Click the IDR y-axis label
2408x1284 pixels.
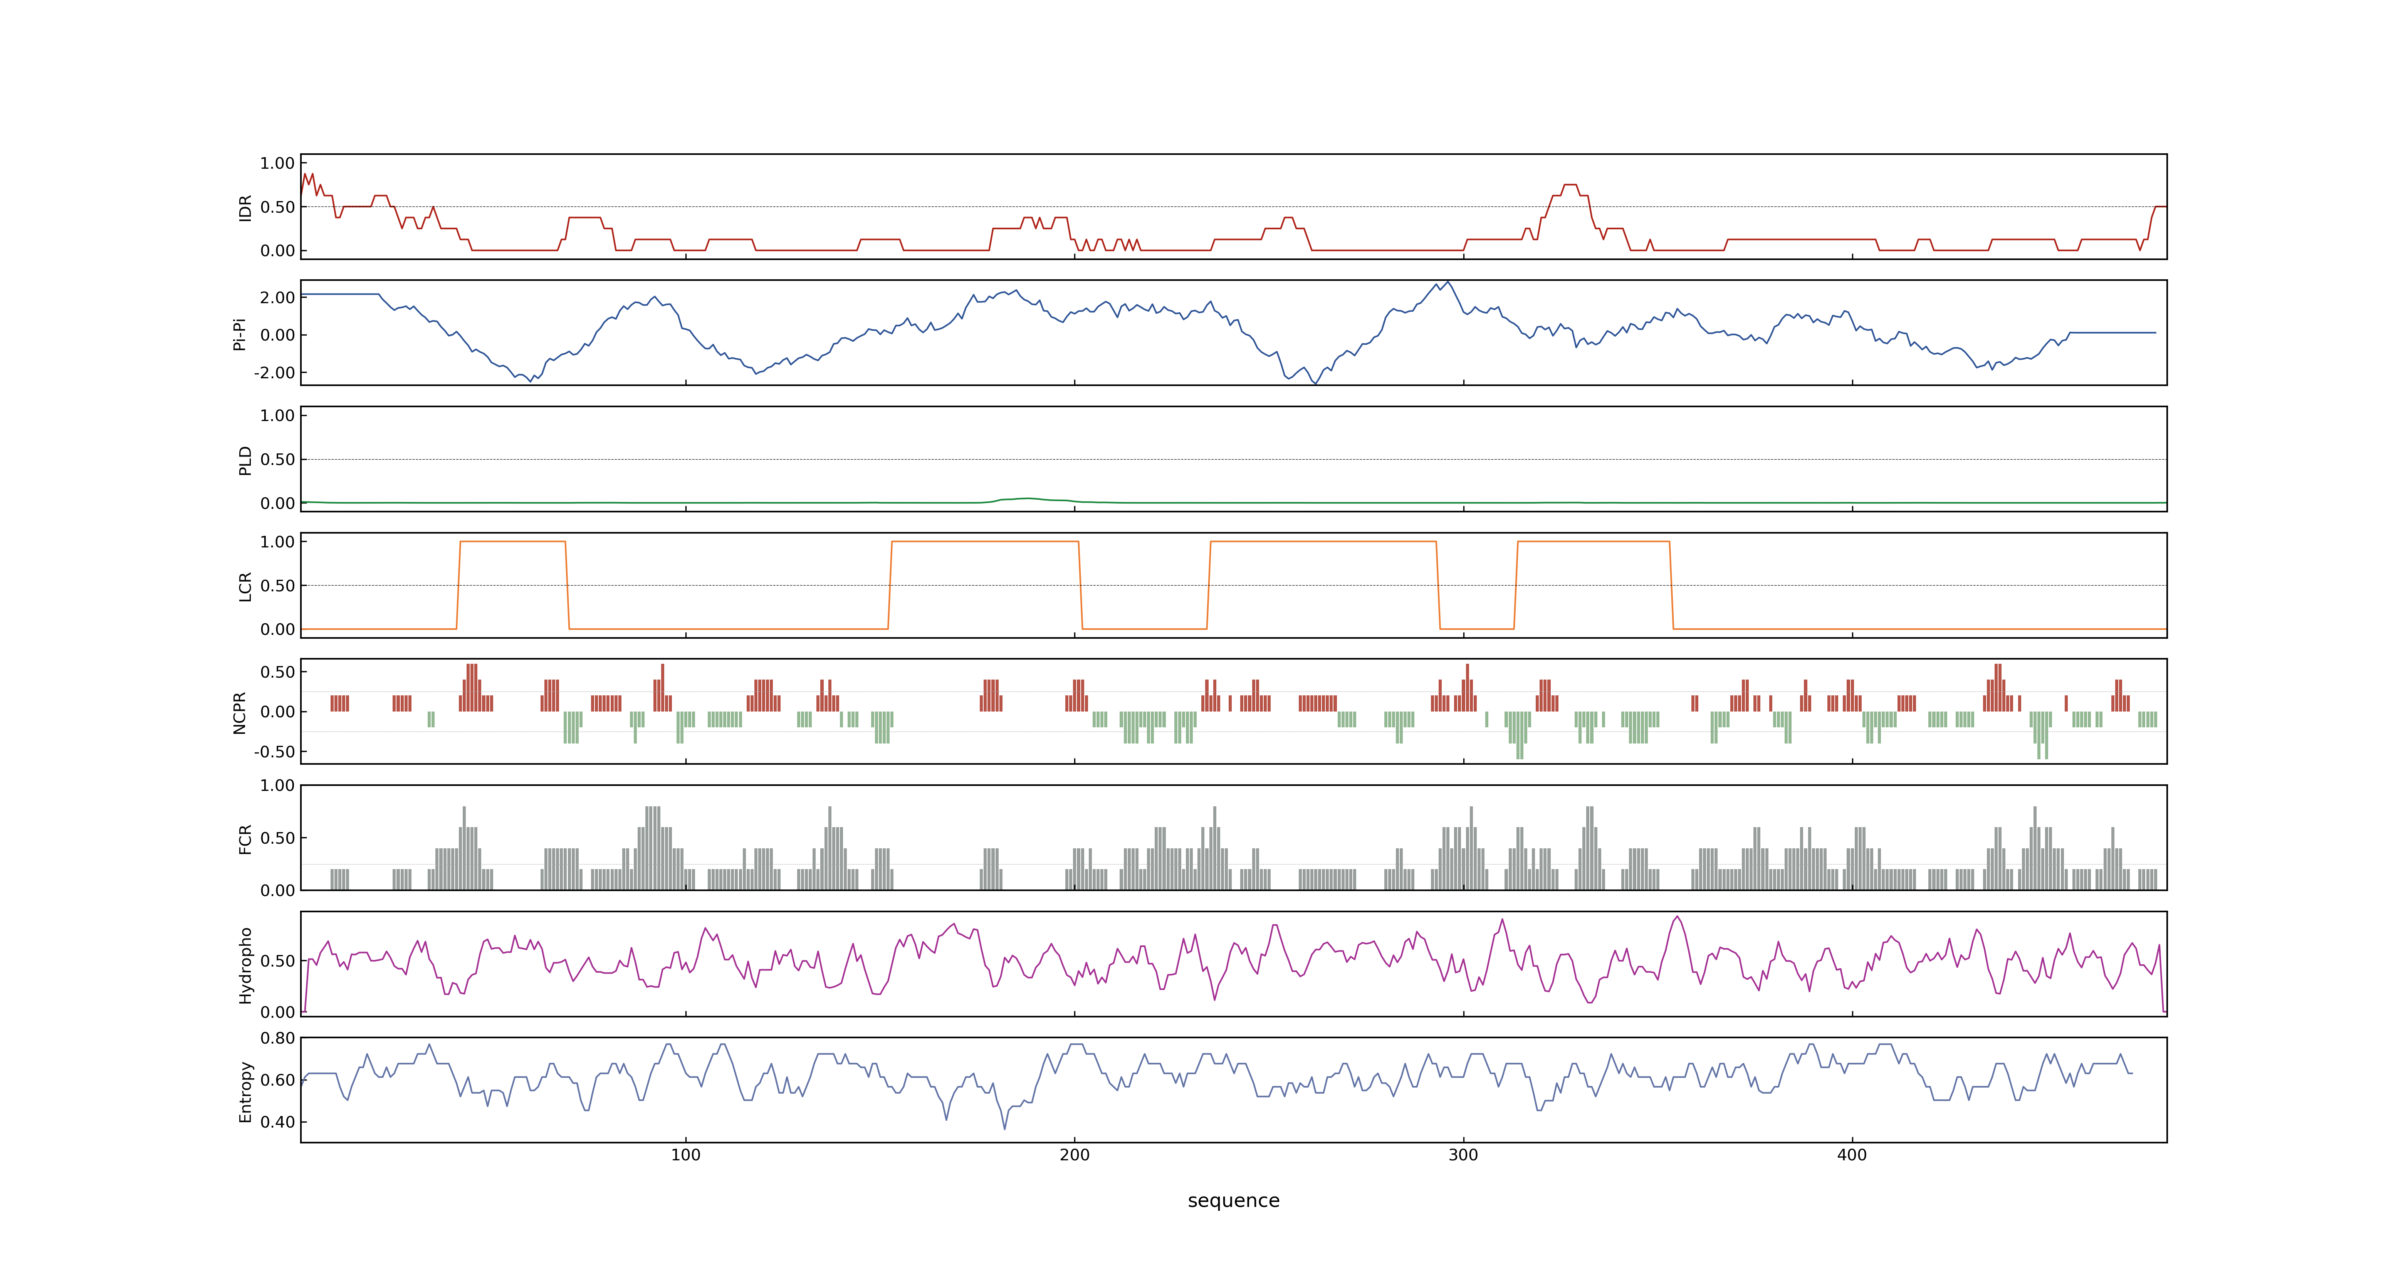(x=245, y=208)
